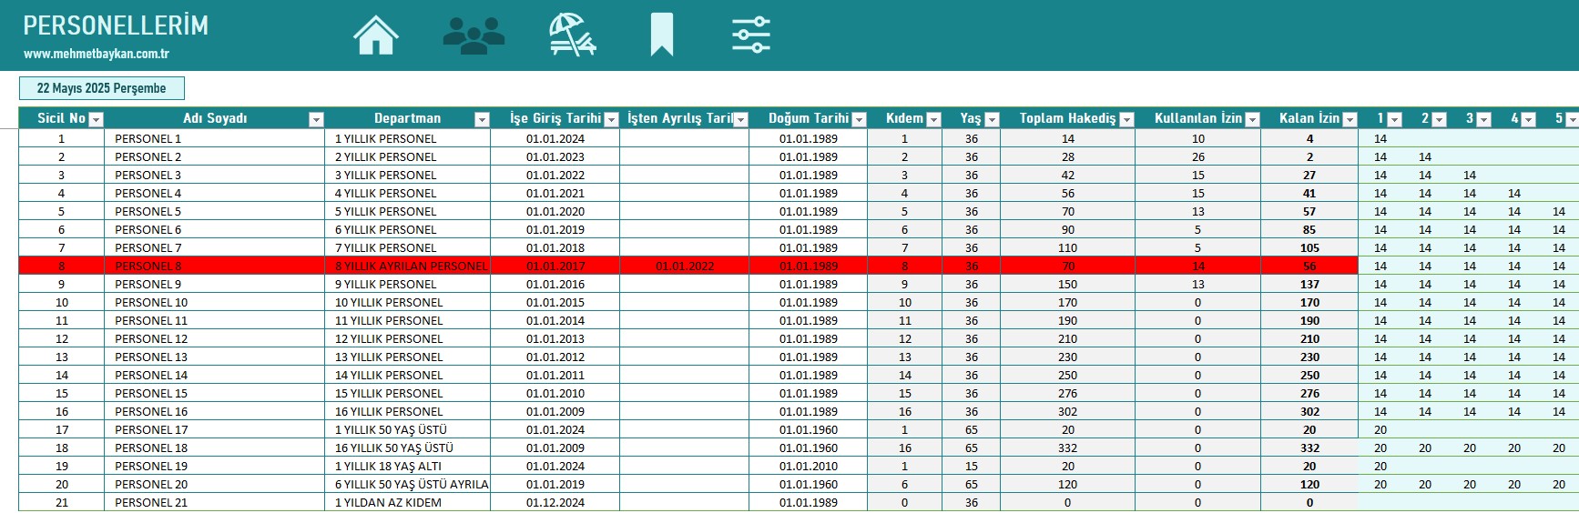
Task: Select Kalan İzin value 85
Action: pos(1309,229)
